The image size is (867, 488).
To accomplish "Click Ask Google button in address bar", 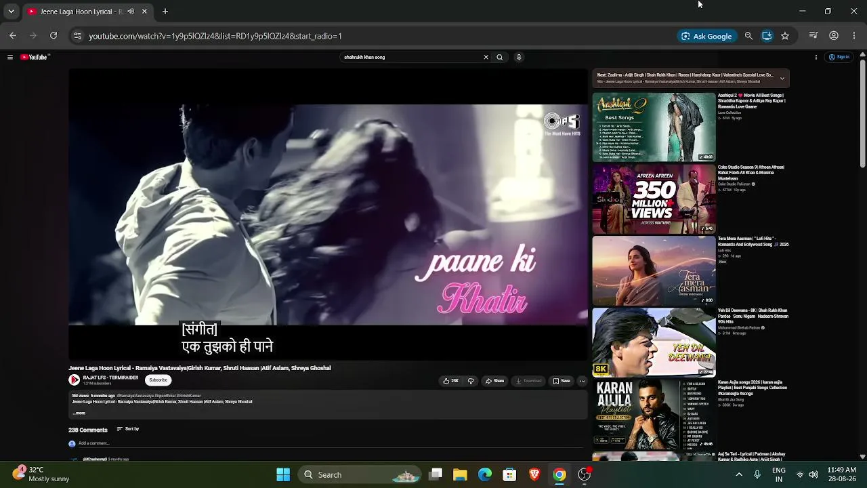I will click(706, 36).
